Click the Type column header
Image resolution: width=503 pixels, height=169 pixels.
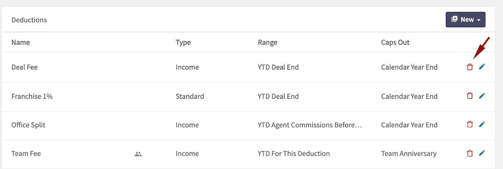[183, 42]
